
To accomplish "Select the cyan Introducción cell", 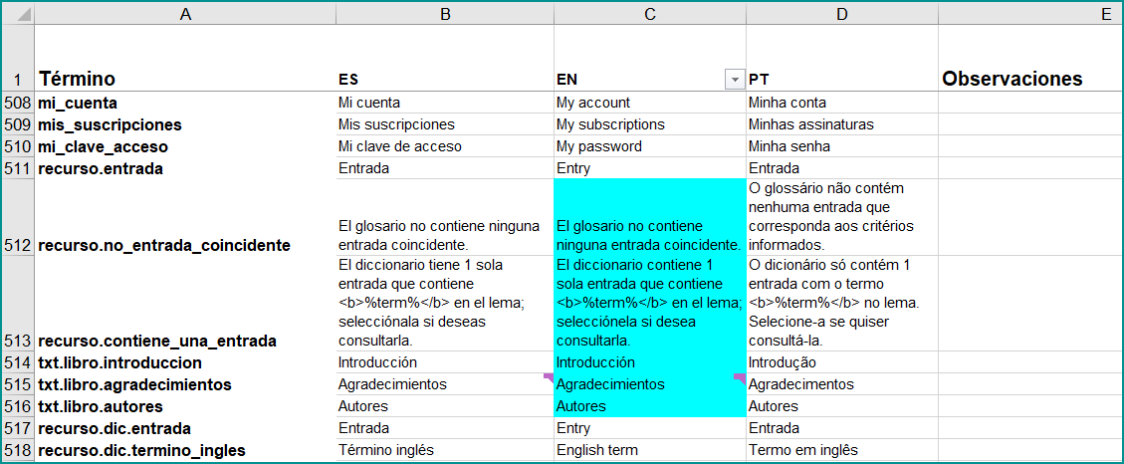I will 649,362.
